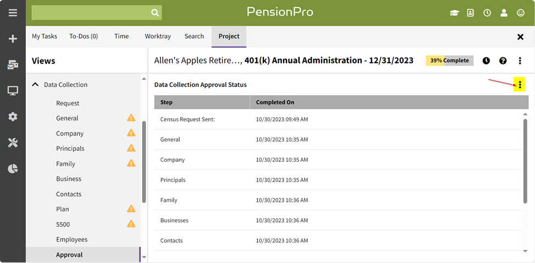
Task: Select the Approval view
Action: (x=83, y=254)
